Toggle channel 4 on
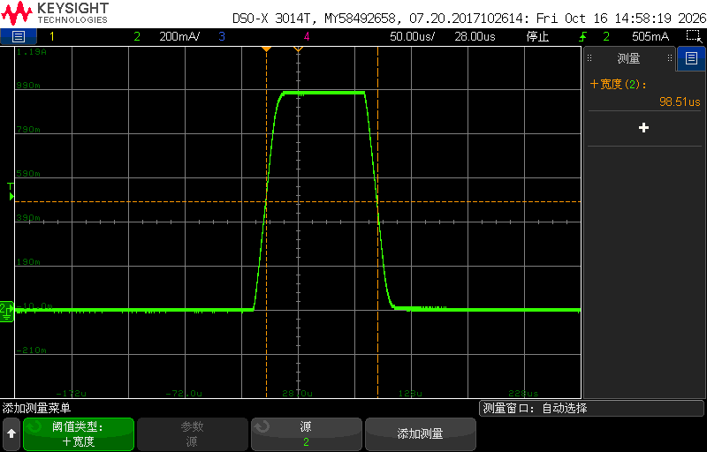 (307, 36)
